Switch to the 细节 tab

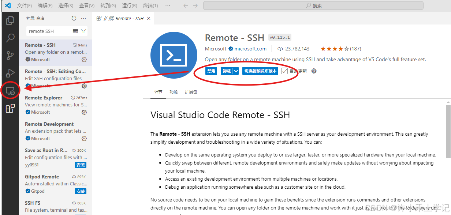tap(158, 92)
